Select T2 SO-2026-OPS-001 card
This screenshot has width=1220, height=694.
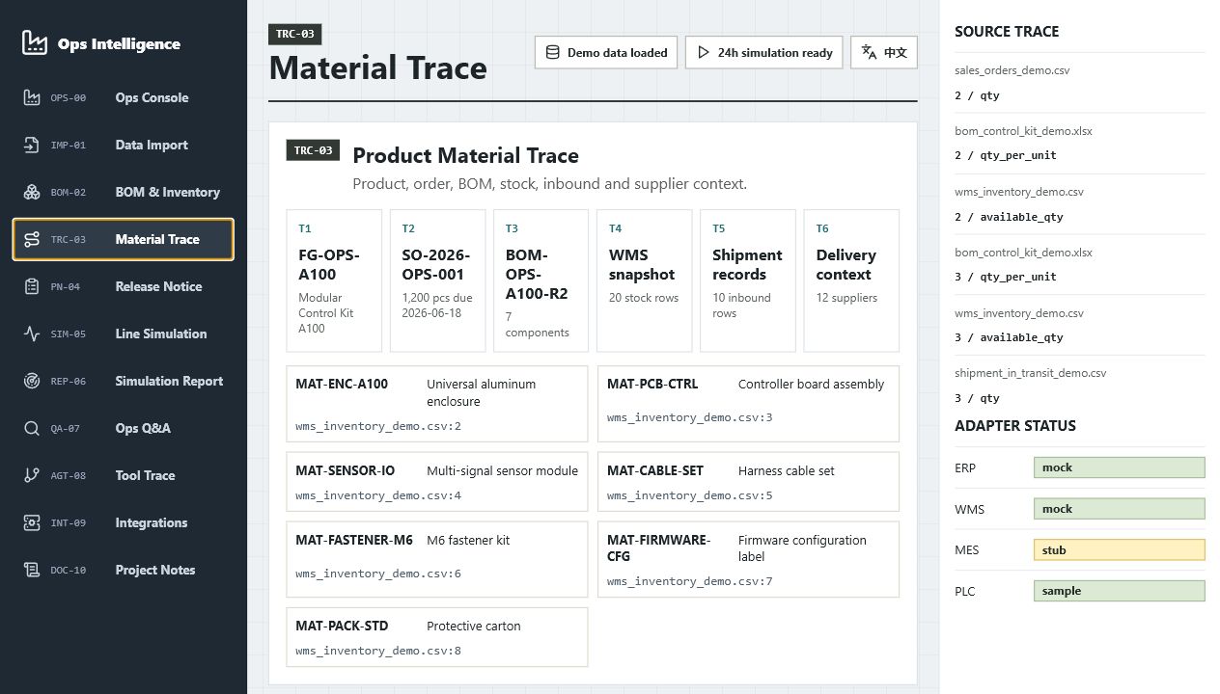[437, 280]
